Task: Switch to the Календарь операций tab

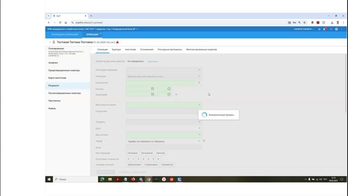Action: coord(65,34)
